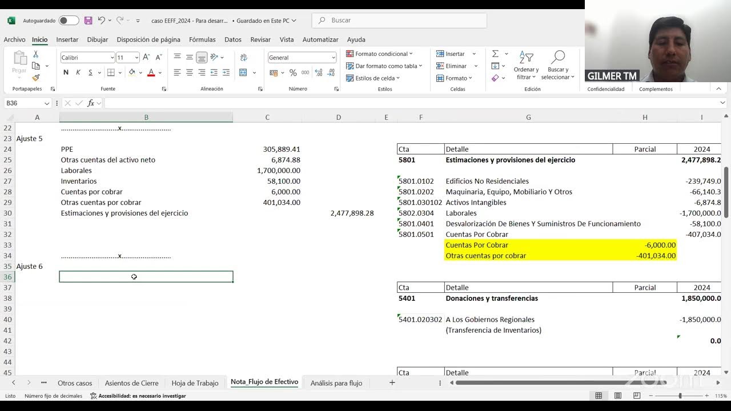Apply center horizontal alignment icon
The image size is (731, 411).
click(x=189, y=72)
